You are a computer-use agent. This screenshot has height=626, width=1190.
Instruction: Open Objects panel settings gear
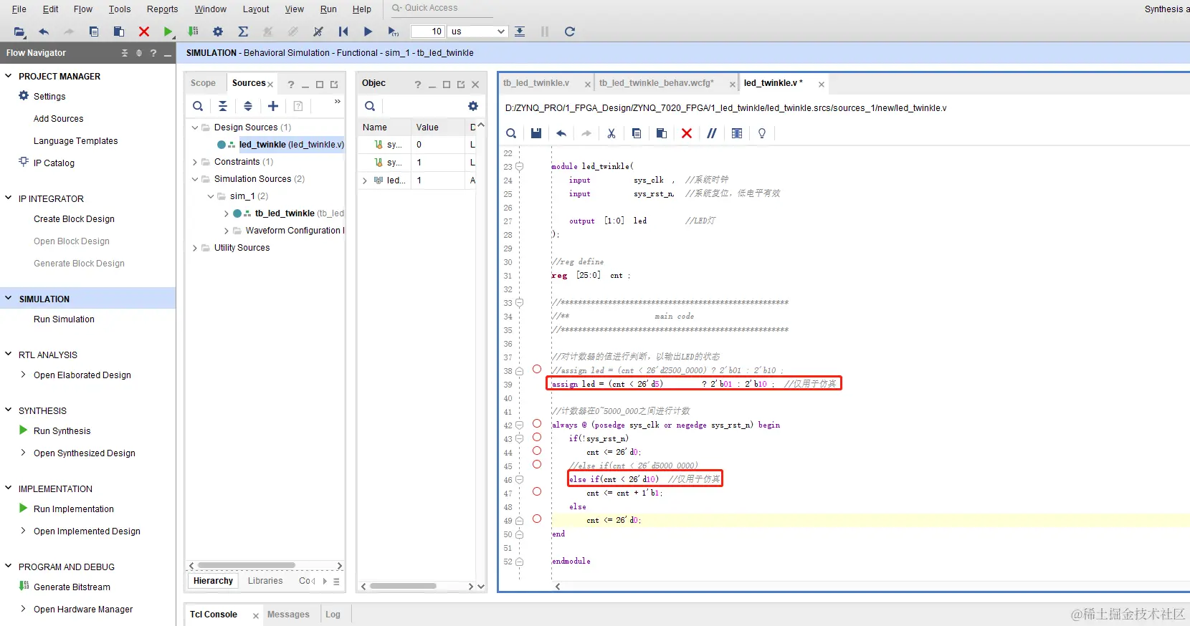pos(473,106)
